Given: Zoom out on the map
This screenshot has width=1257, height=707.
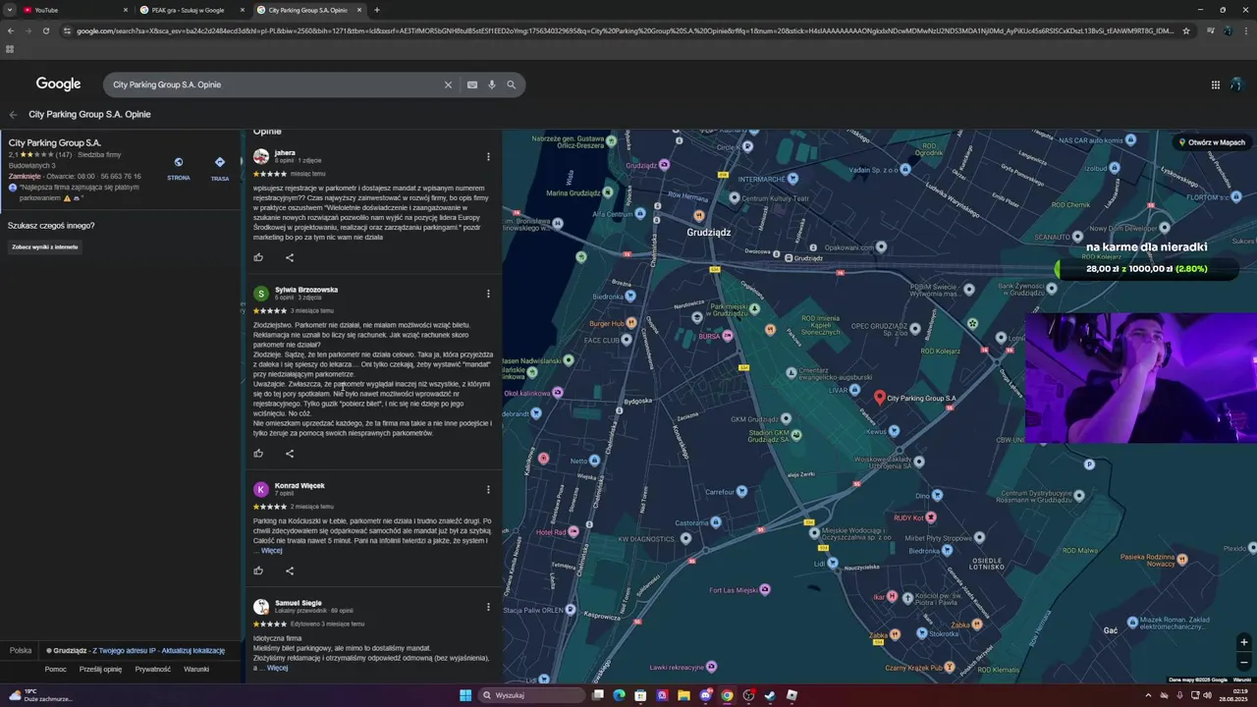Looking at the screenshot, I should point(1244,662).
